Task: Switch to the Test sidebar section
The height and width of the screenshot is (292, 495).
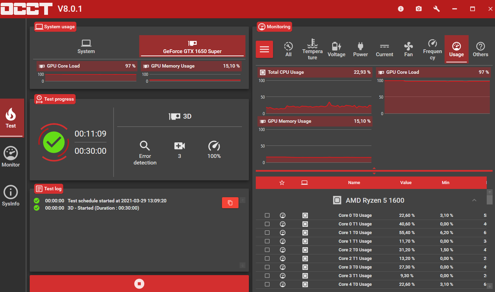Action: point(12,118)
